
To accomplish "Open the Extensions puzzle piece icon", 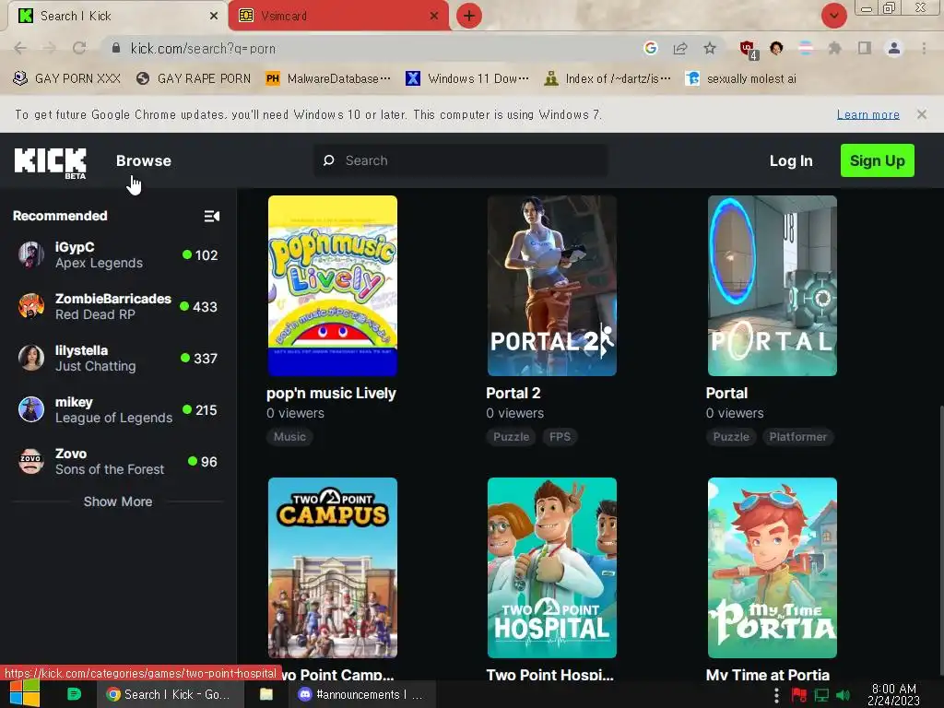I will pos(834,48).
